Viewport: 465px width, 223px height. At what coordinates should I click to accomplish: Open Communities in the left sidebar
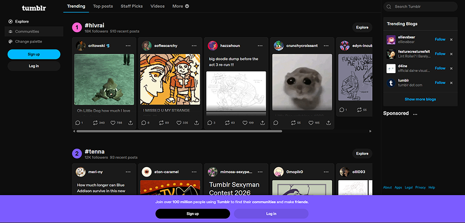34,32
